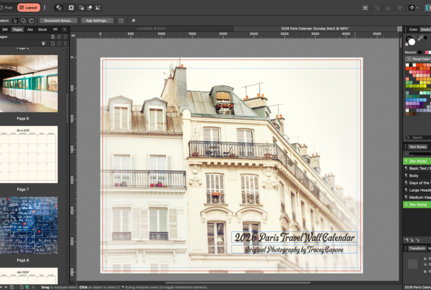
Task: Switch to the Pixel persona
Action: coord(6,8)
